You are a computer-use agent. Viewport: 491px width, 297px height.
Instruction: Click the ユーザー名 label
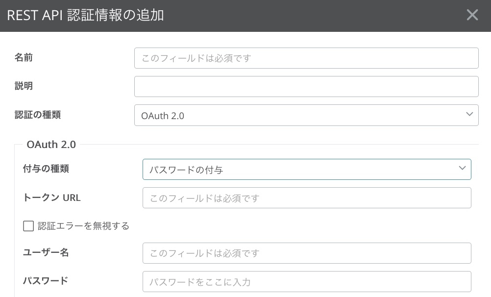pos(46,252)
